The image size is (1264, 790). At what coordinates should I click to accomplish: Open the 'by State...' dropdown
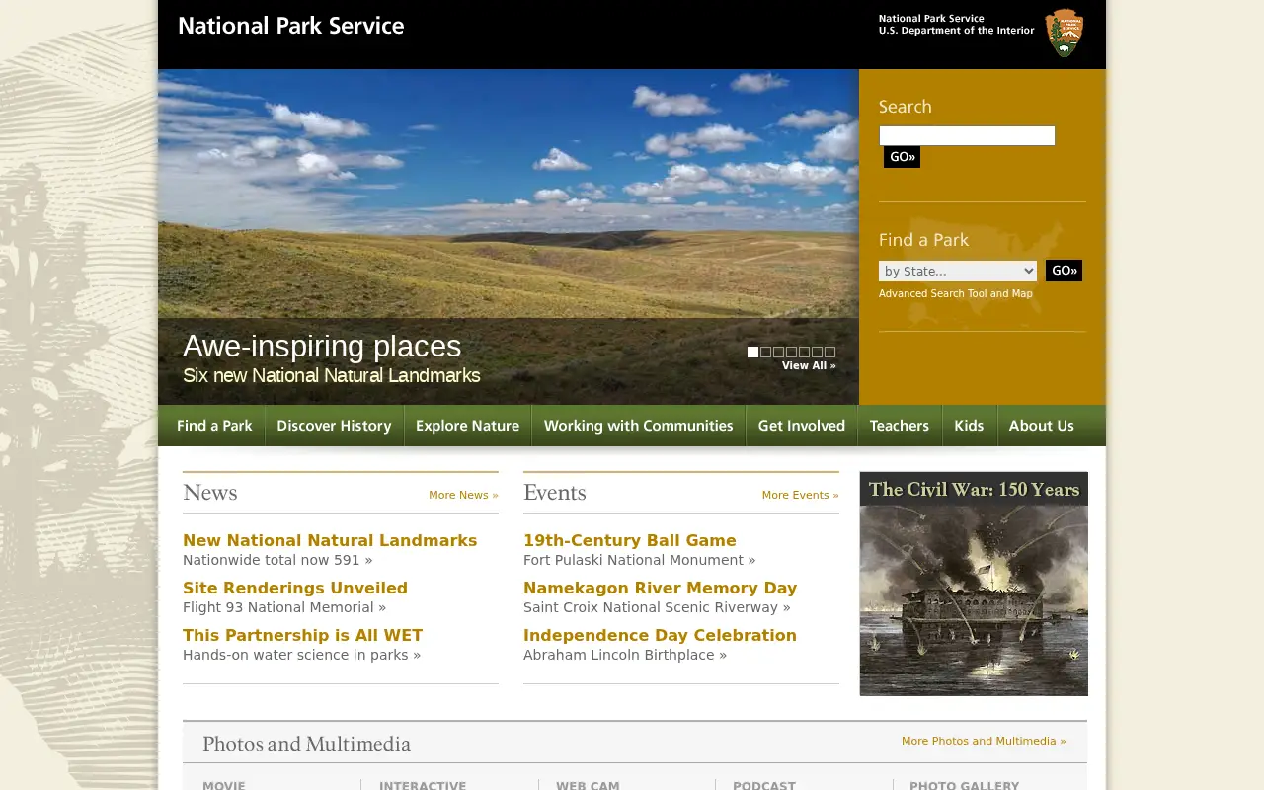pos(958,271)
